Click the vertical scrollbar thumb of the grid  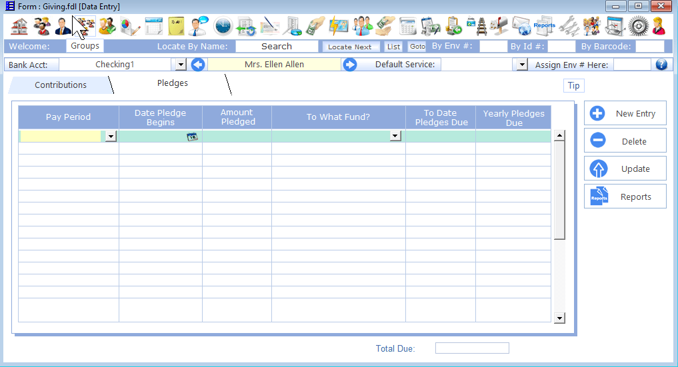(559, 190)
